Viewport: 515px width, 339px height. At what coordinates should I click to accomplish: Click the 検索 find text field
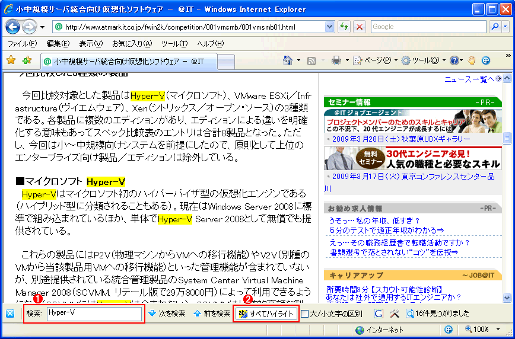94,314
